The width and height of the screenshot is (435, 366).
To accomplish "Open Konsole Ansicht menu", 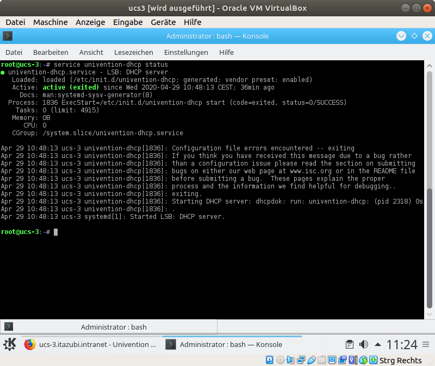I will coord(91,52).
